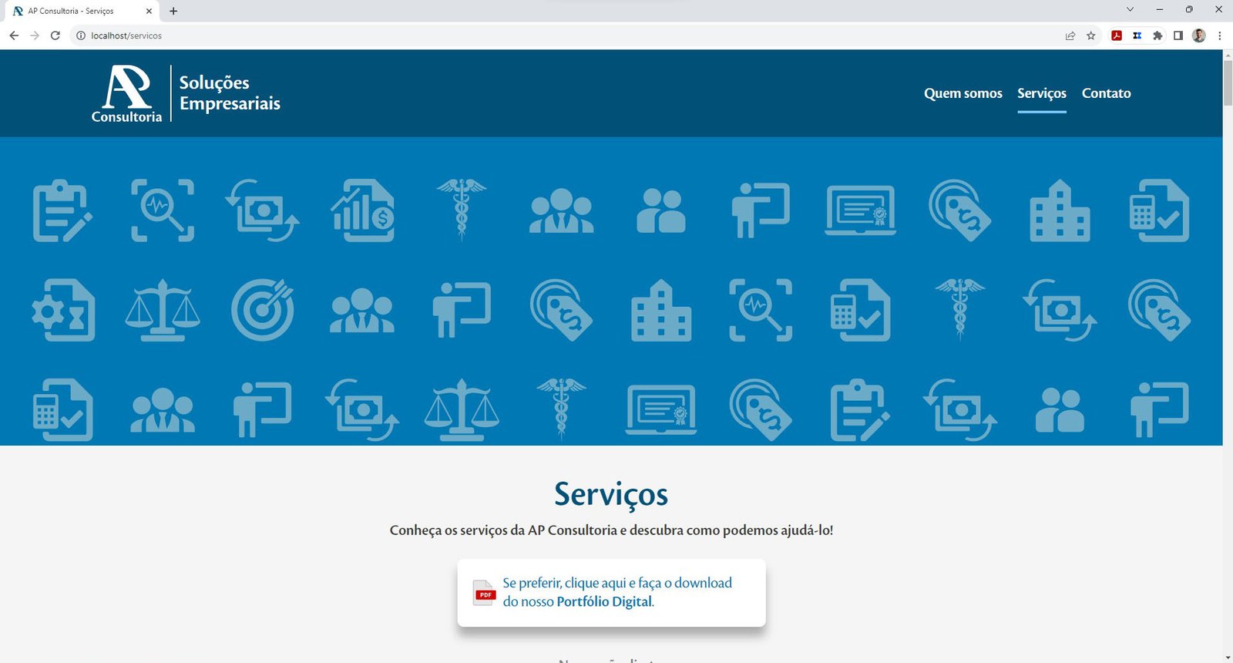
Task: Click the Chrome profile avatar
Action: pos(1199,35)
